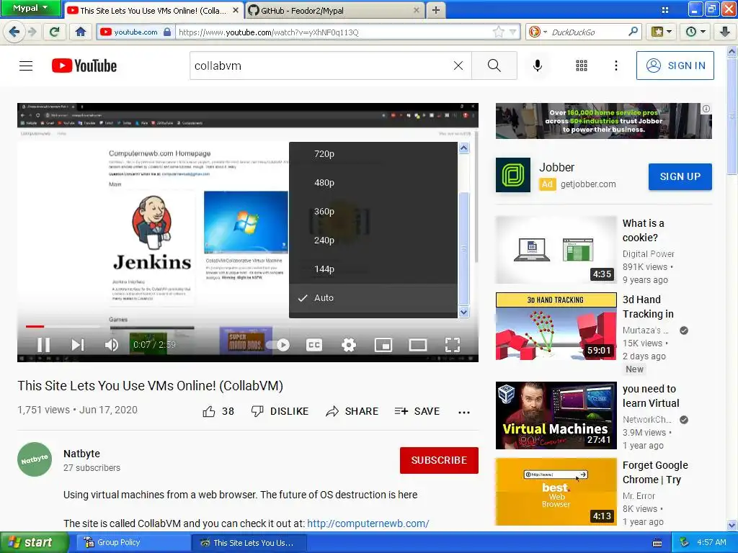Open the history button dropdown
738x553 pixels.
click(x=696, y=32)
